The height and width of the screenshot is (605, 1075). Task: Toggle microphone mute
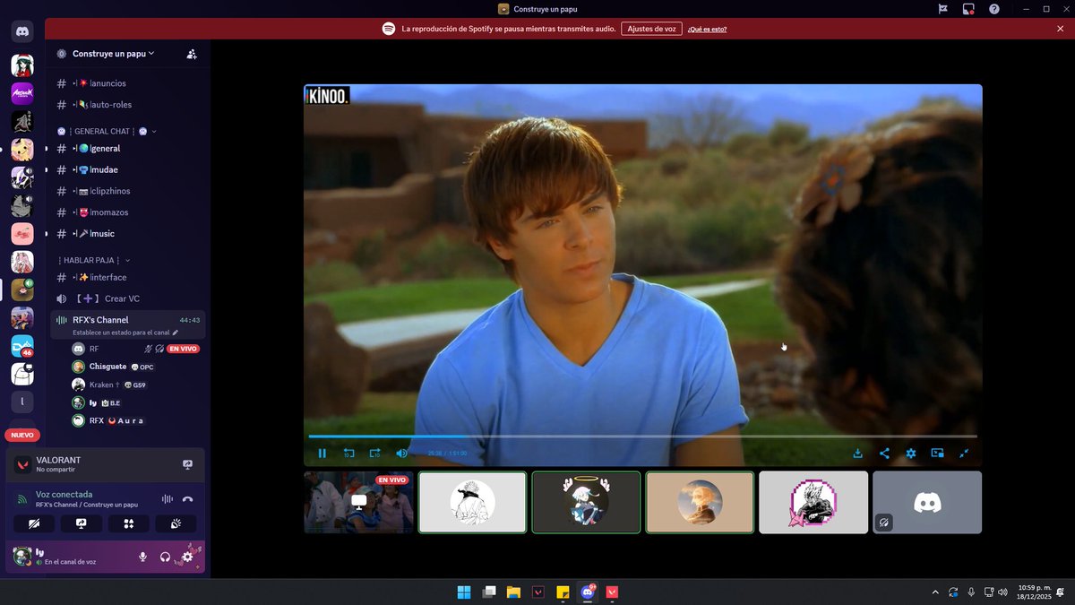(x=142, y=557)
